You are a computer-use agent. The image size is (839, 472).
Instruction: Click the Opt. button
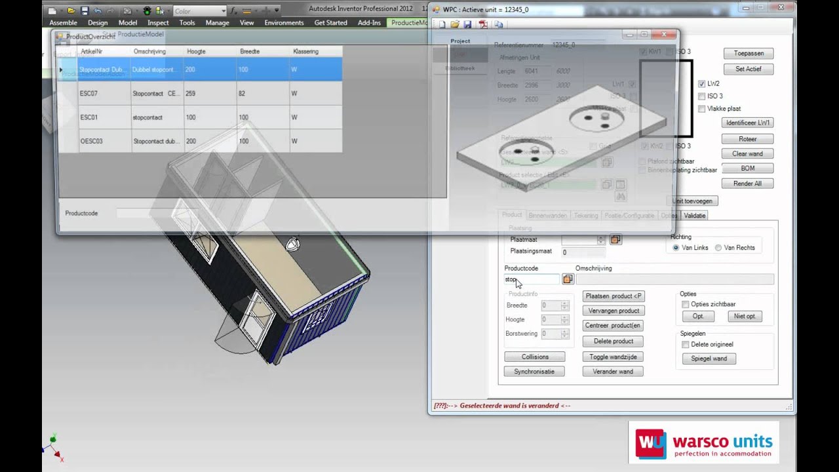coord(698,316)
